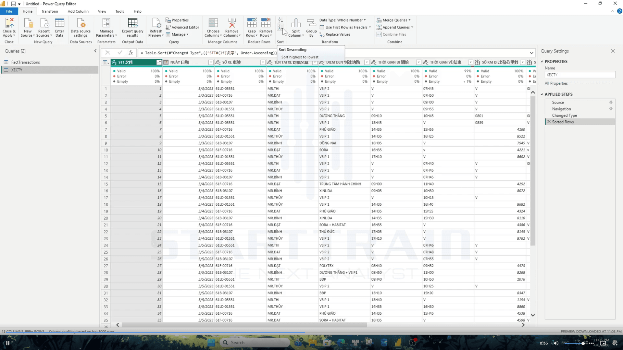623x350 pixels.
Task: Click the Sort Descending icon
Action: [280, 27]
